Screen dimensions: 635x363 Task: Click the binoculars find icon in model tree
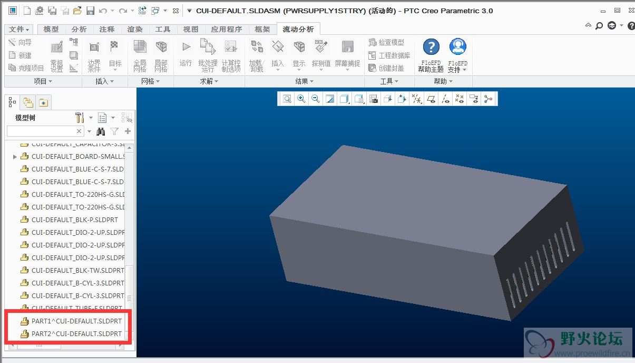(101, 131)
